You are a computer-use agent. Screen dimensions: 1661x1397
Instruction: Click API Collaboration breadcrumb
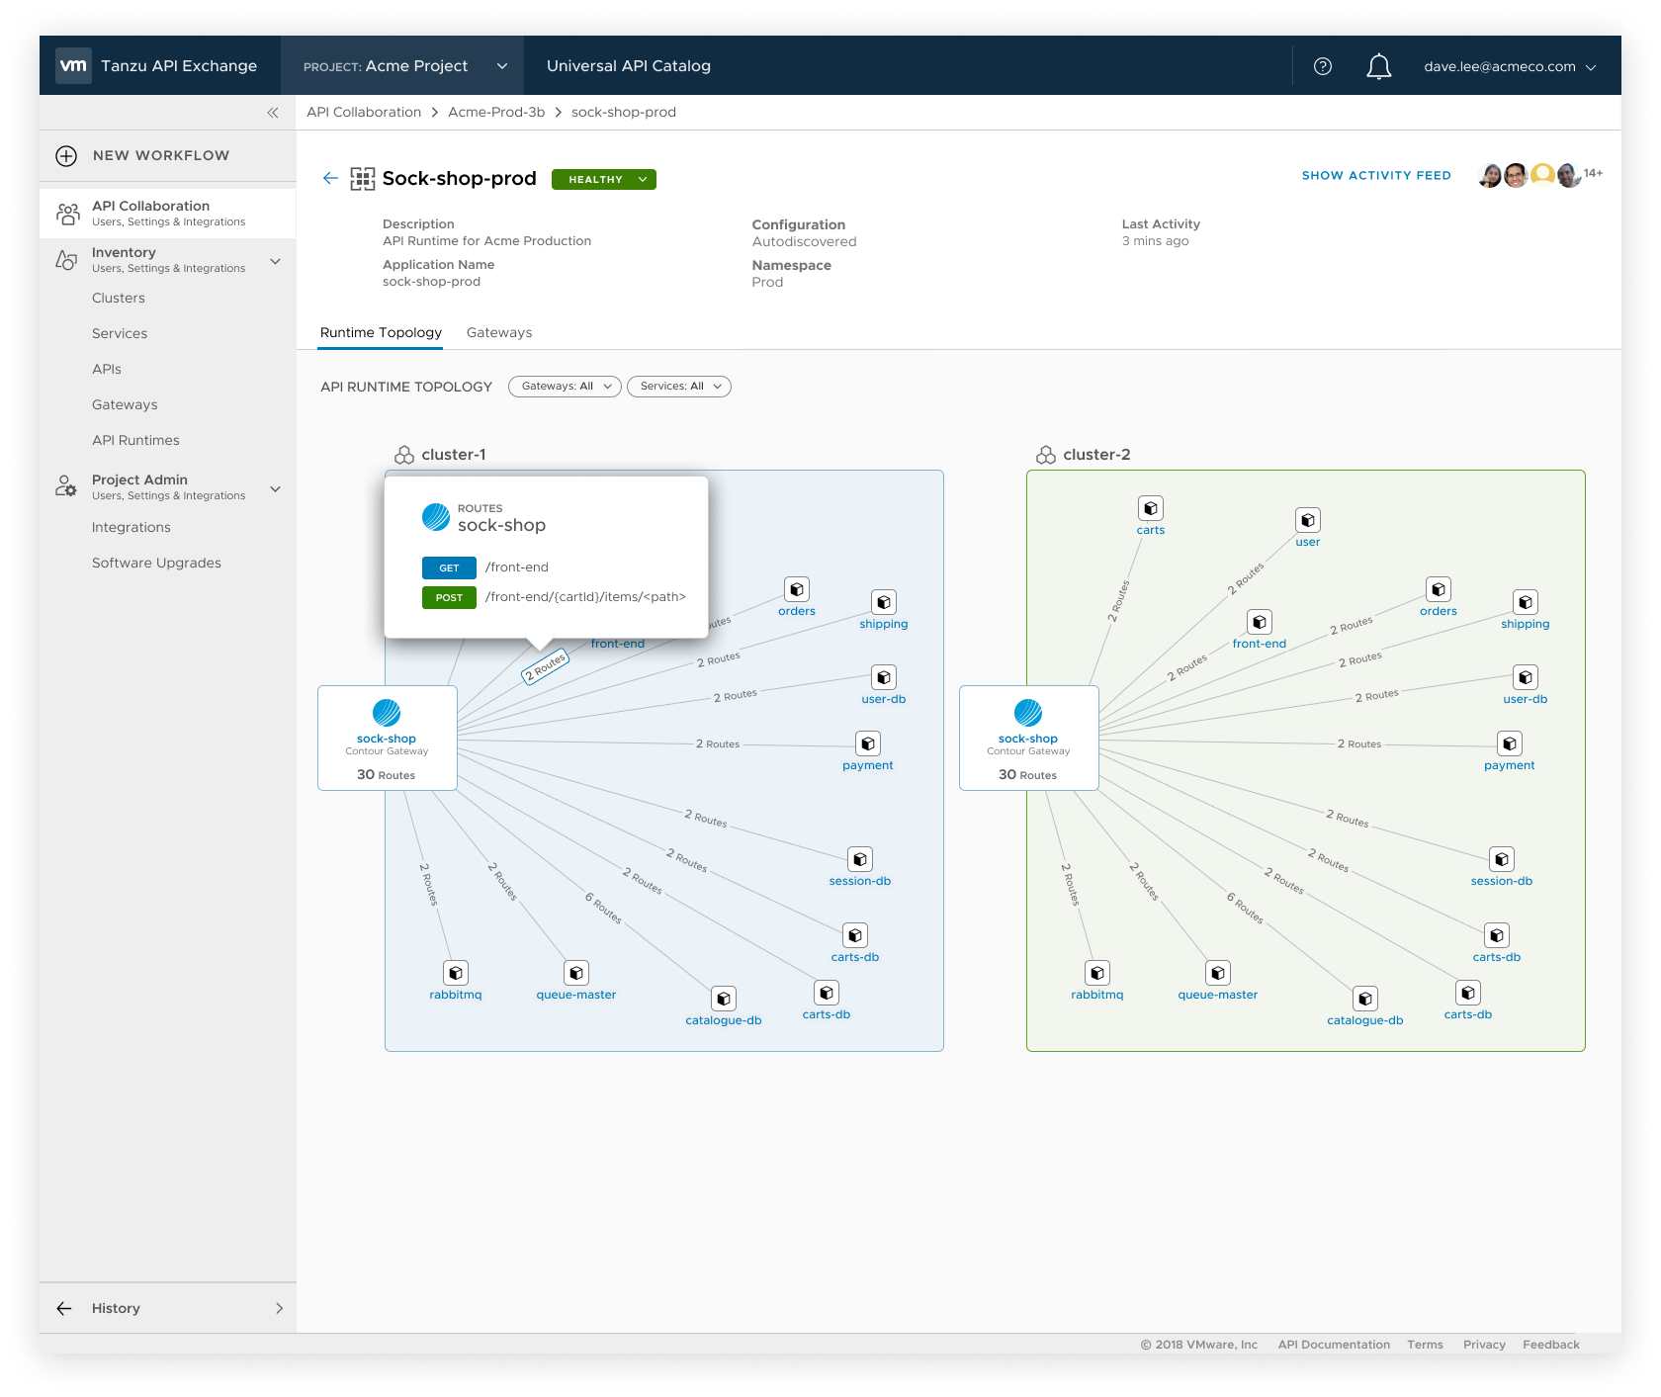pos(364,112)
